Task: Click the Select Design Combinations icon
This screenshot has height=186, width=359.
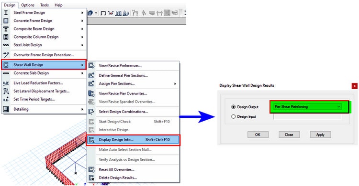Action: coord(91,112)
